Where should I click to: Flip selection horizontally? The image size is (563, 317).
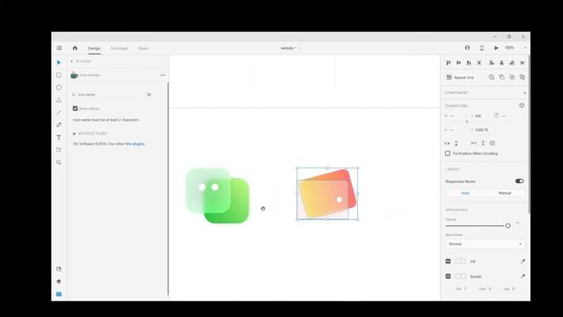click(x=447, y=143)
